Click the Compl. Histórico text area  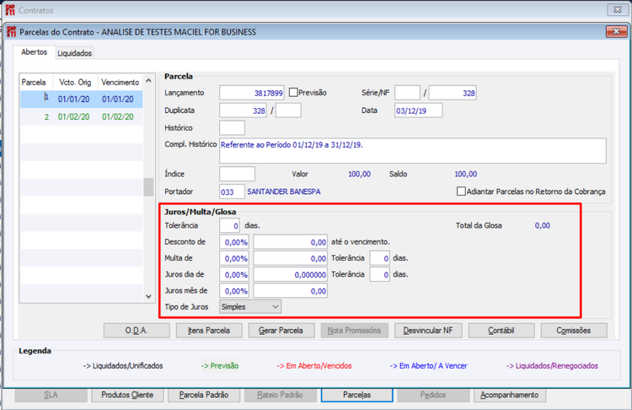click(x=413, y=151)
